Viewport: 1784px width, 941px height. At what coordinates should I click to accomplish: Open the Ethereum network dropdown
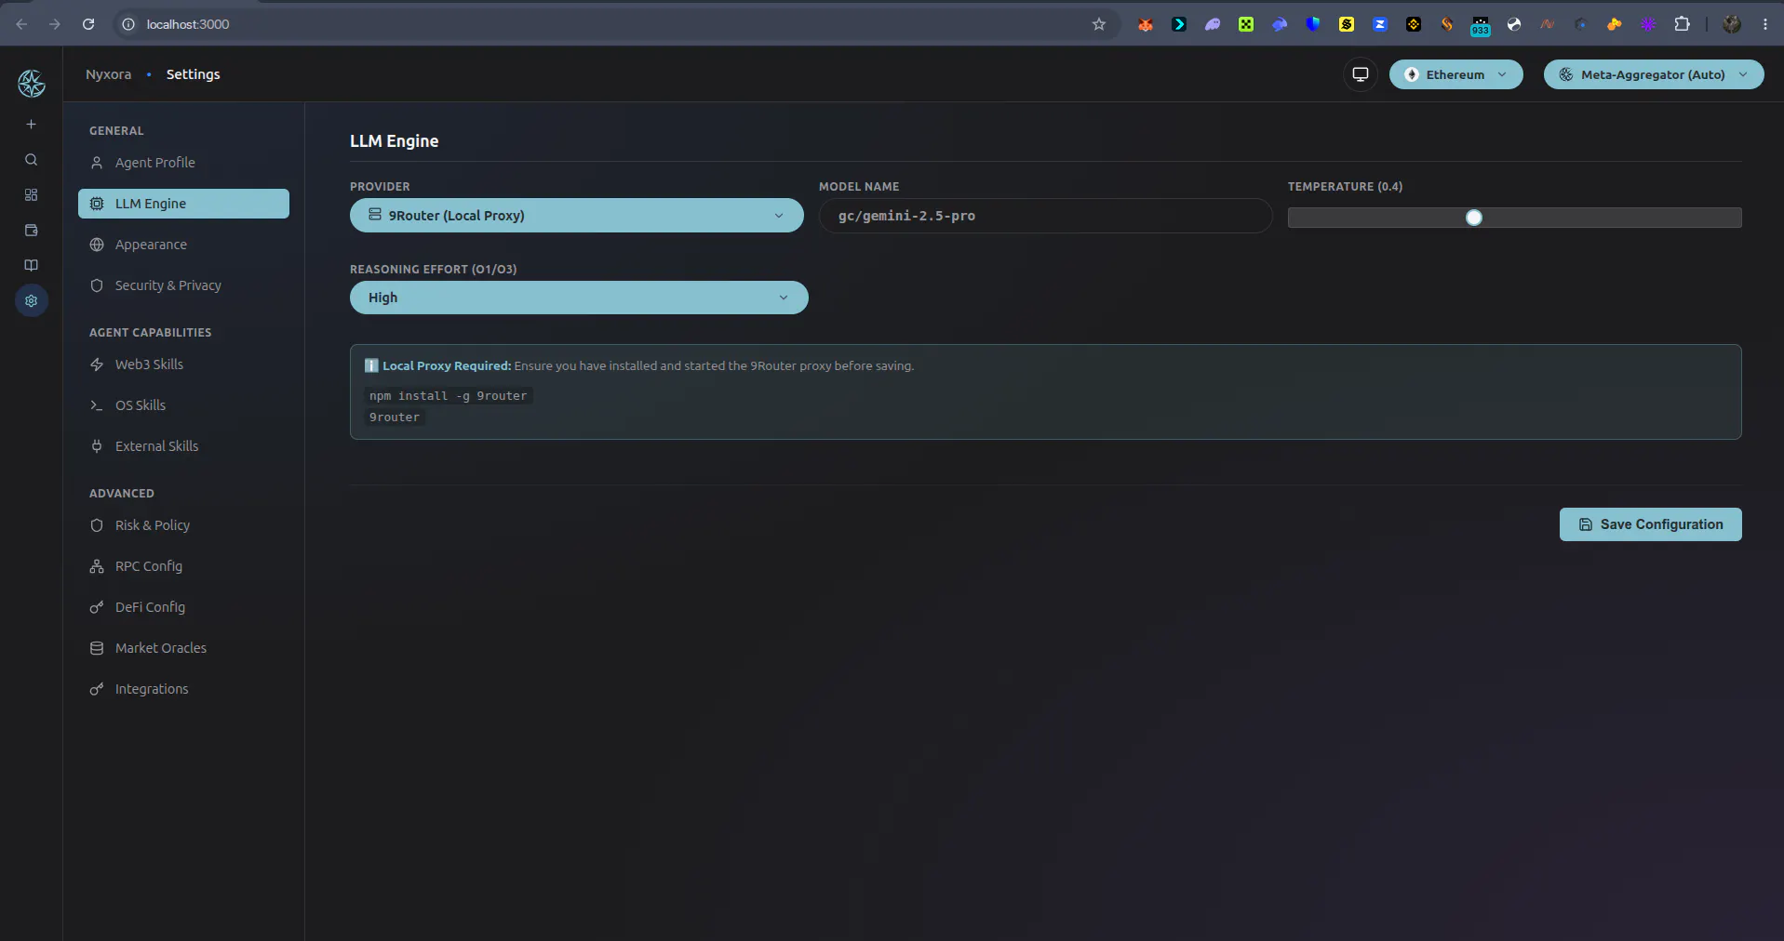coord(1455,74)
